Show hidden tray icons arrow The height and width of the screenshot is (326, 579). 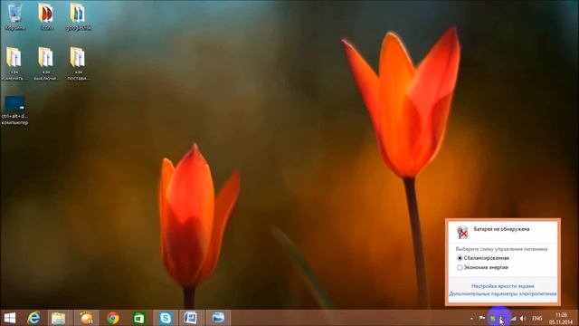(x=471, y=318)
